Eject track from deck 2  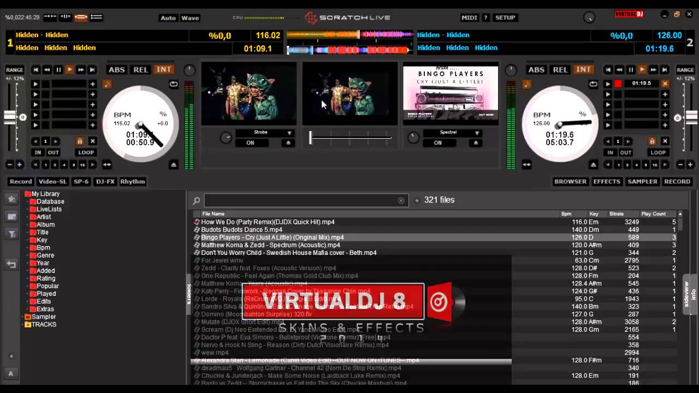point(593,164)
